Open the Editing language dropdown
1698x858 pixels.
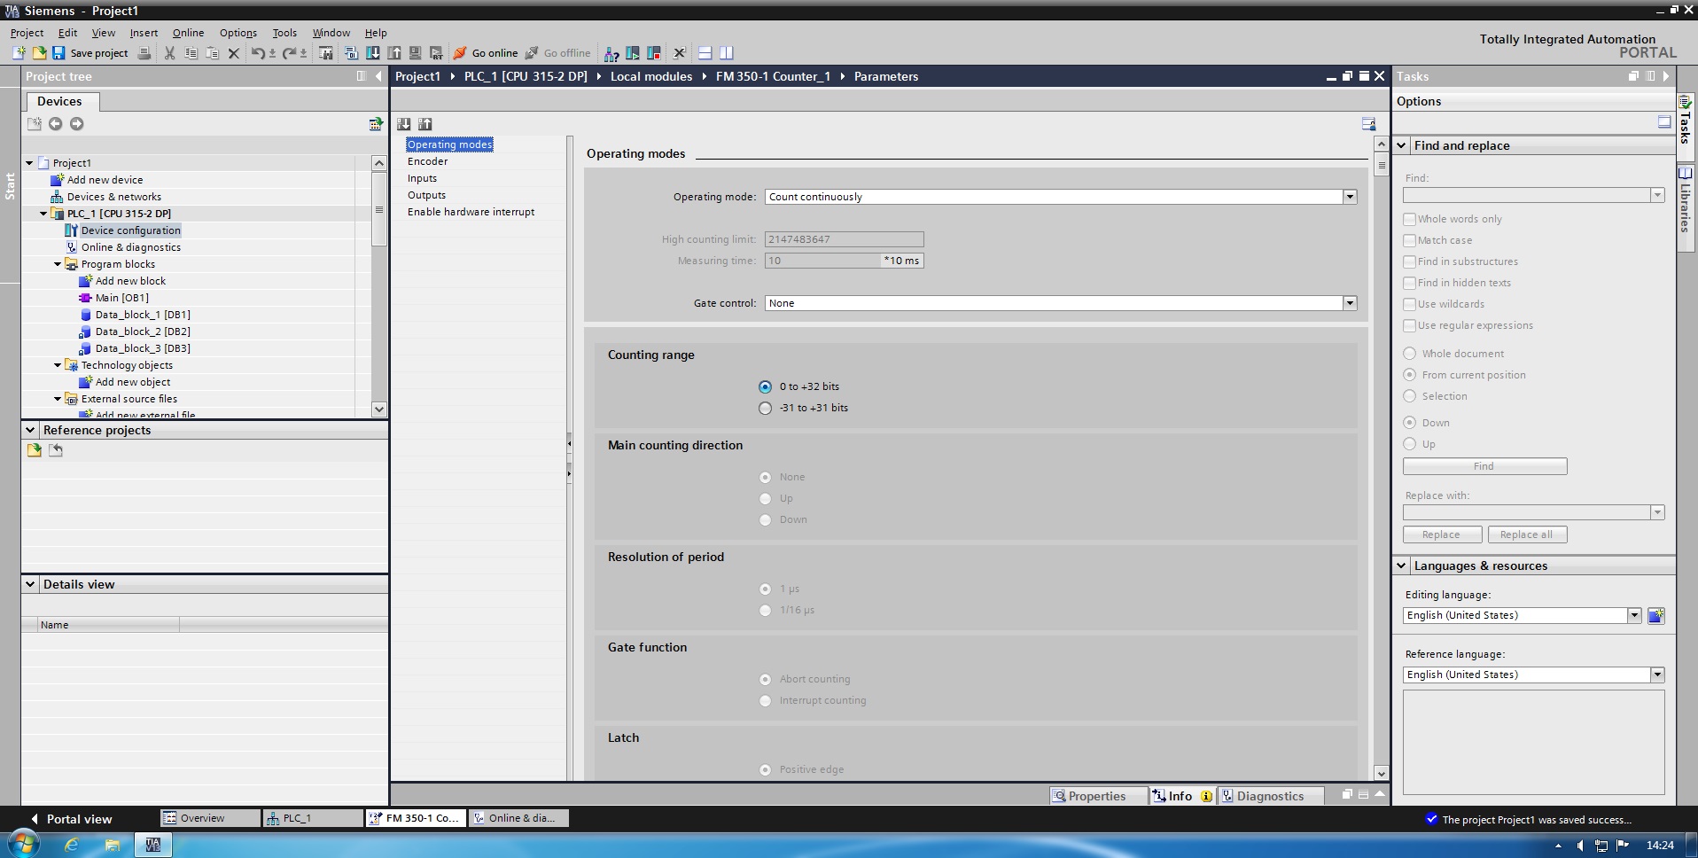pyautogui.click(x=1634, y=615)
